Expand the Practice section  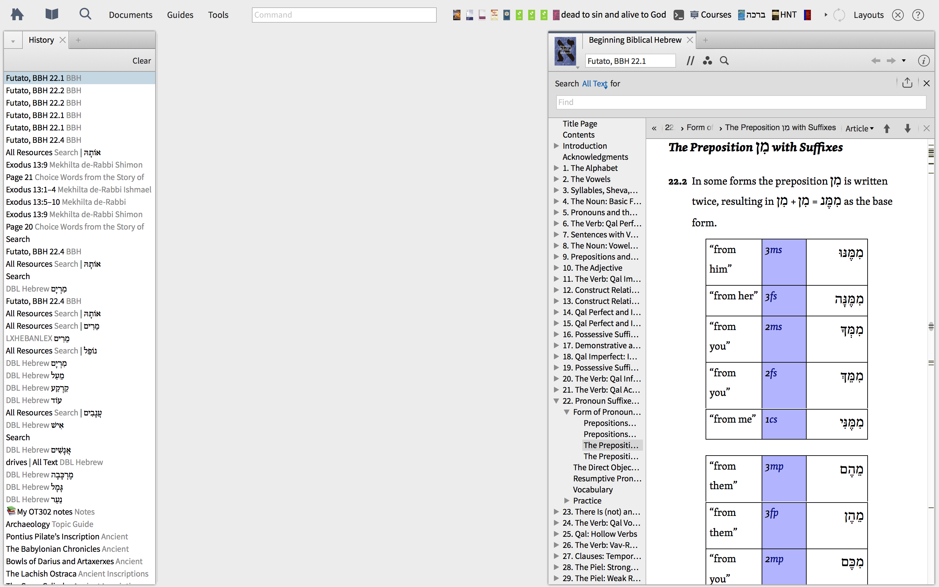point(567,501)
